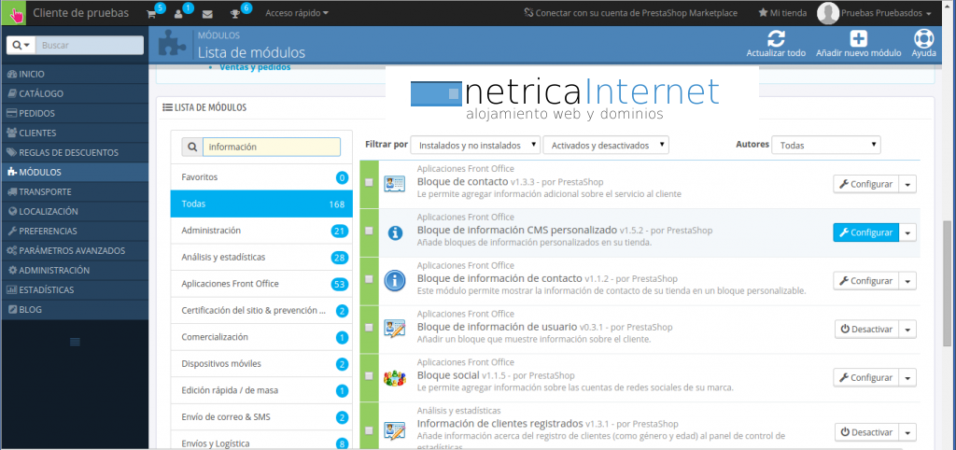
Task: Select the Aplicaciones Front Office category
Action: pos(261,284)
